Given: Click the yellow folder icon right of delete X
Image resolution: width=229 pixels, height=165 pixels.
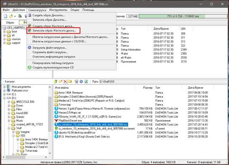Looking at the screenshot, I should pyautogui.click(x=70, y=81).
